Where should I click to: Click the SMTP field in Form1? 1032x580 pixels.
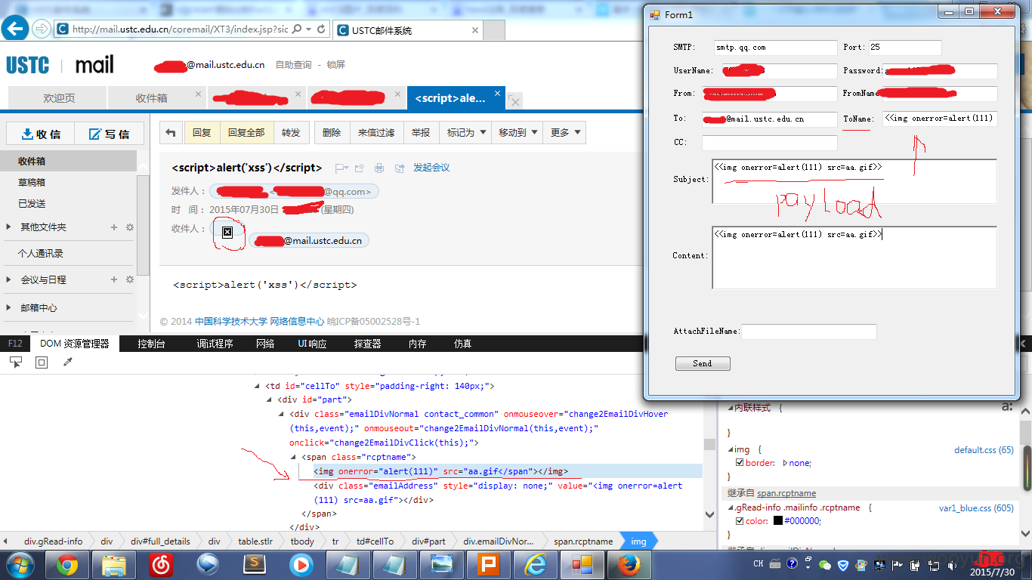pos(775,48)
